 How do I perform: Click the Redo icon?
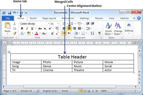click(21, 13)
